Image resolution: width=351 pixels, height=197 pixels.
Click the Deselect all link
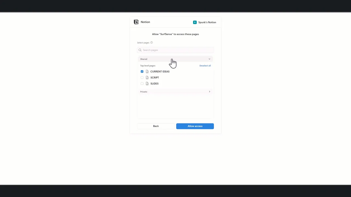click(x=205, y=66)
